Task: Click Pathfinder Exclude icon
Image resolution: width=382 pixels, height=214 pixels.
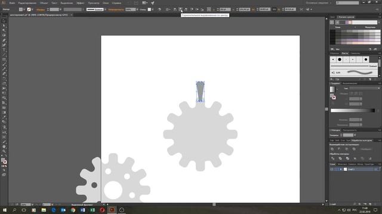Action: click(354, 149)
